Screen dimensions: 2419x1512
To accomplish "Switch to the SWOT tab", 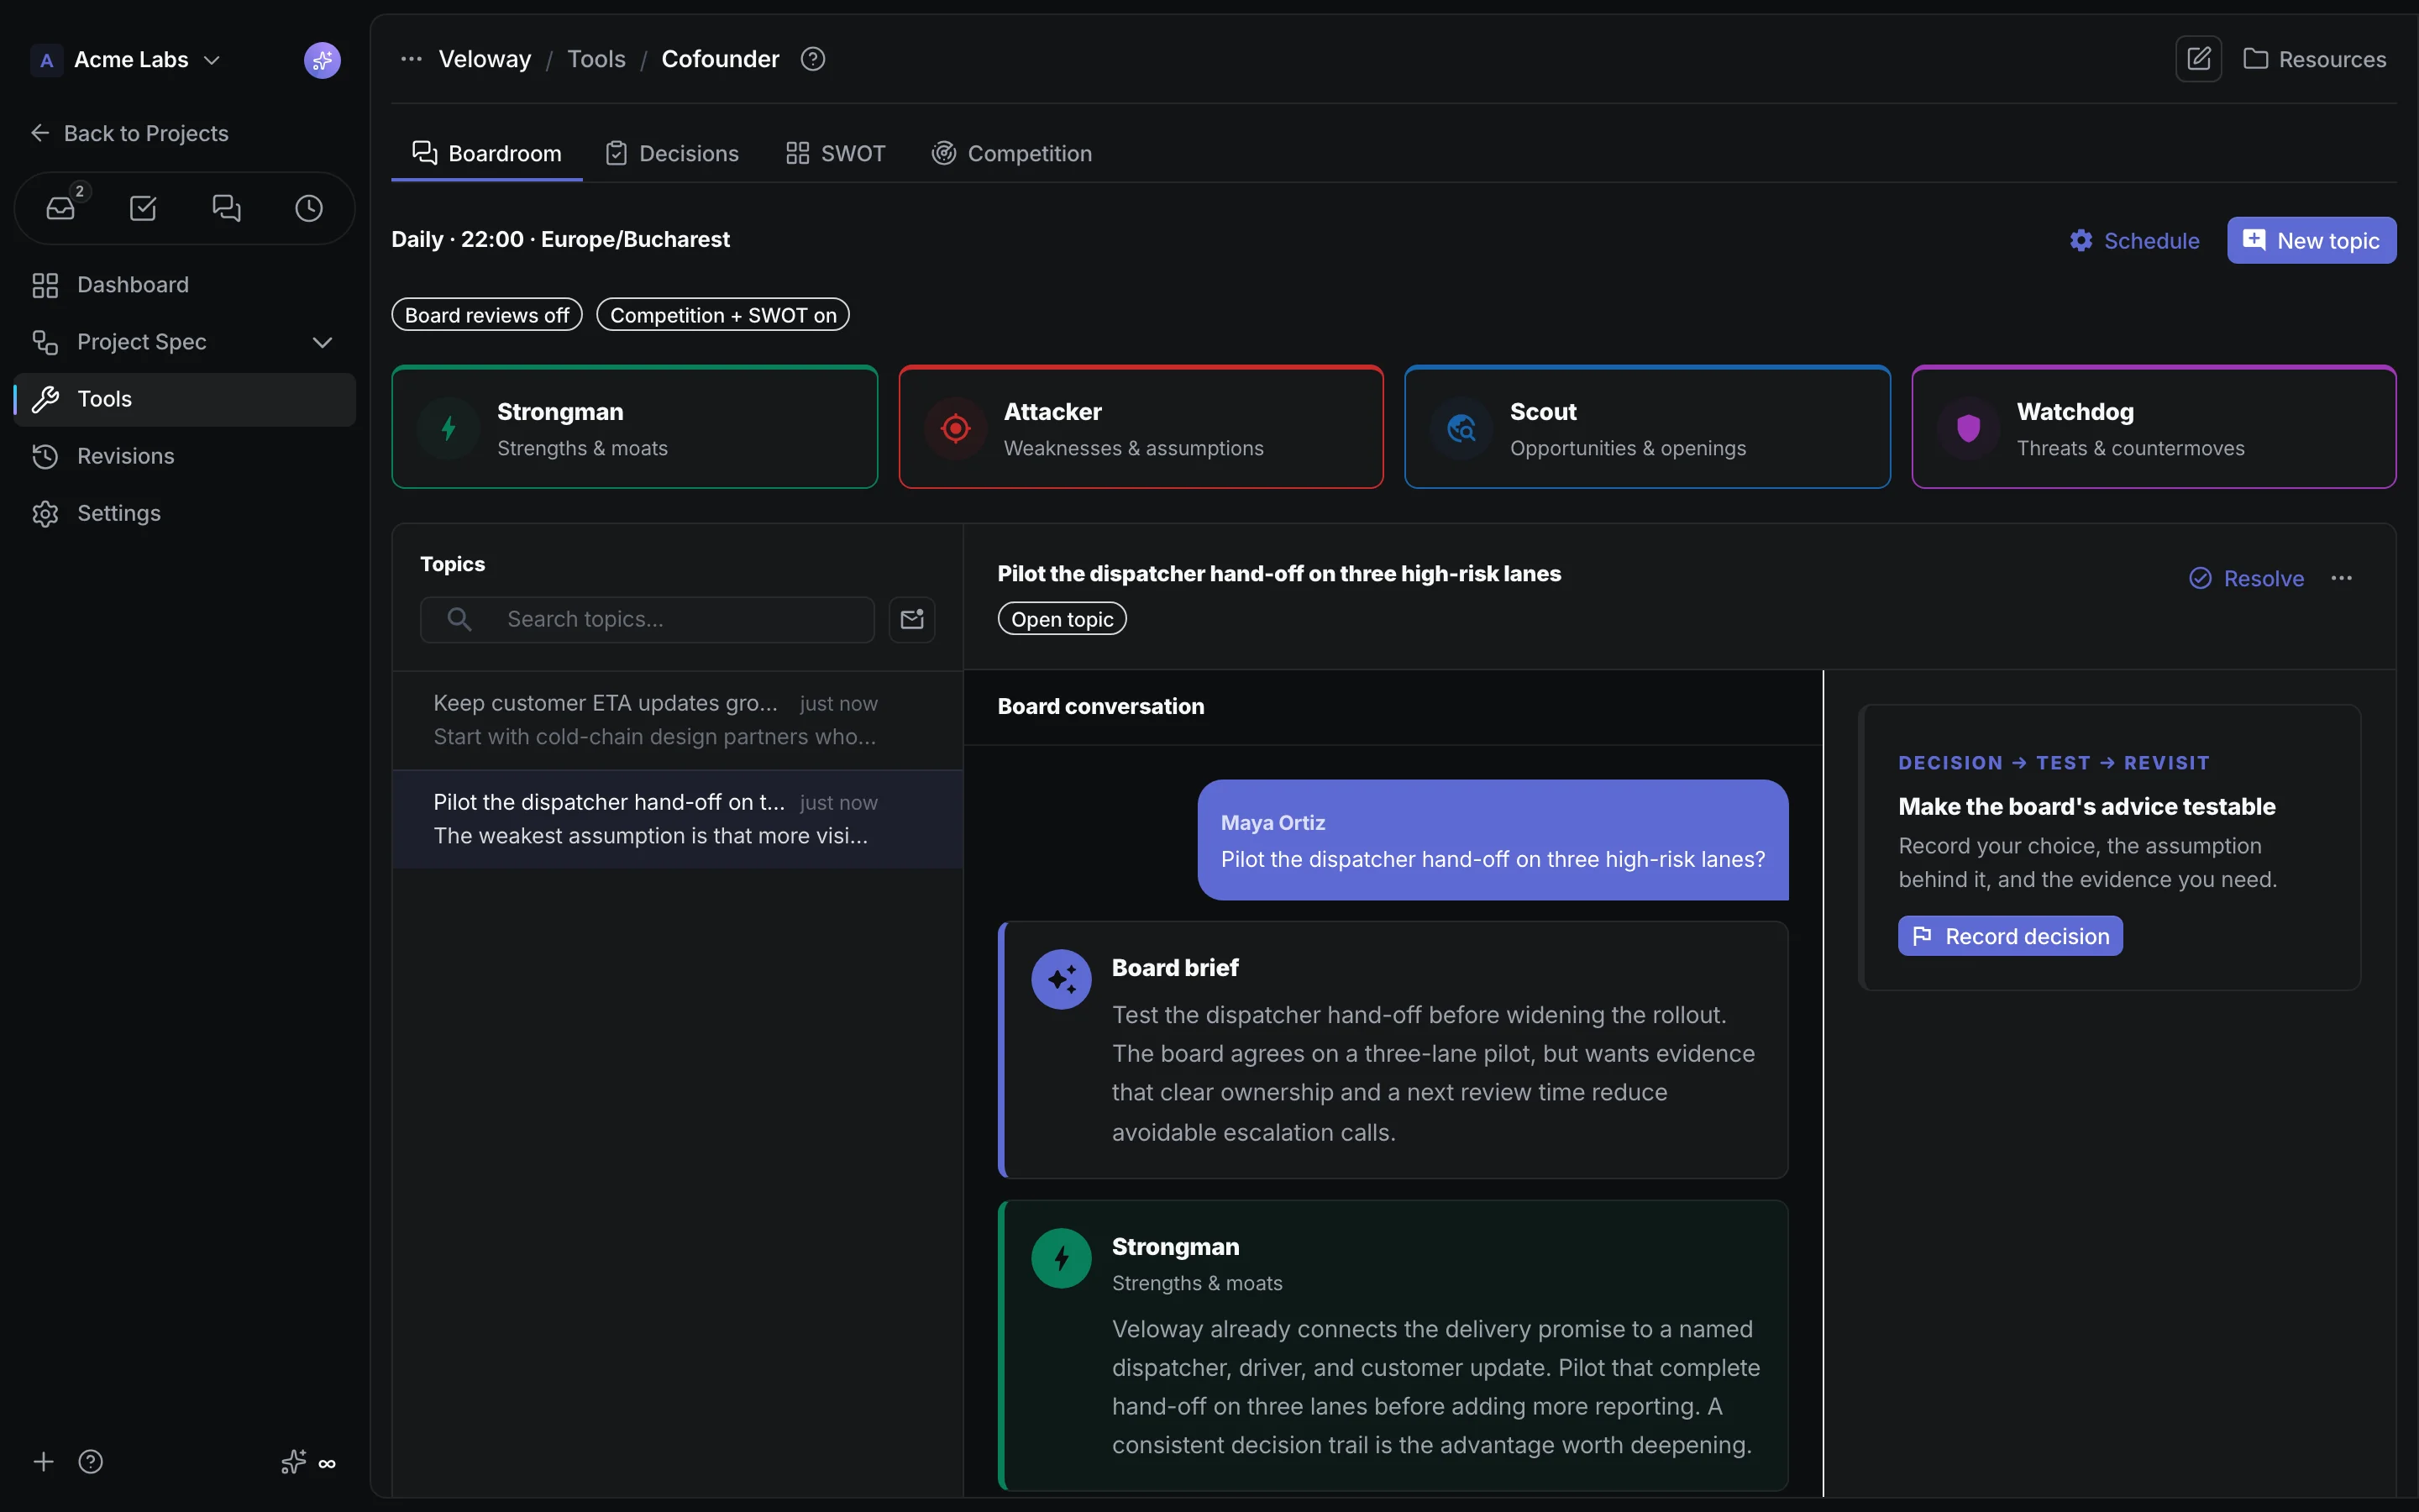I will [836, 153].
